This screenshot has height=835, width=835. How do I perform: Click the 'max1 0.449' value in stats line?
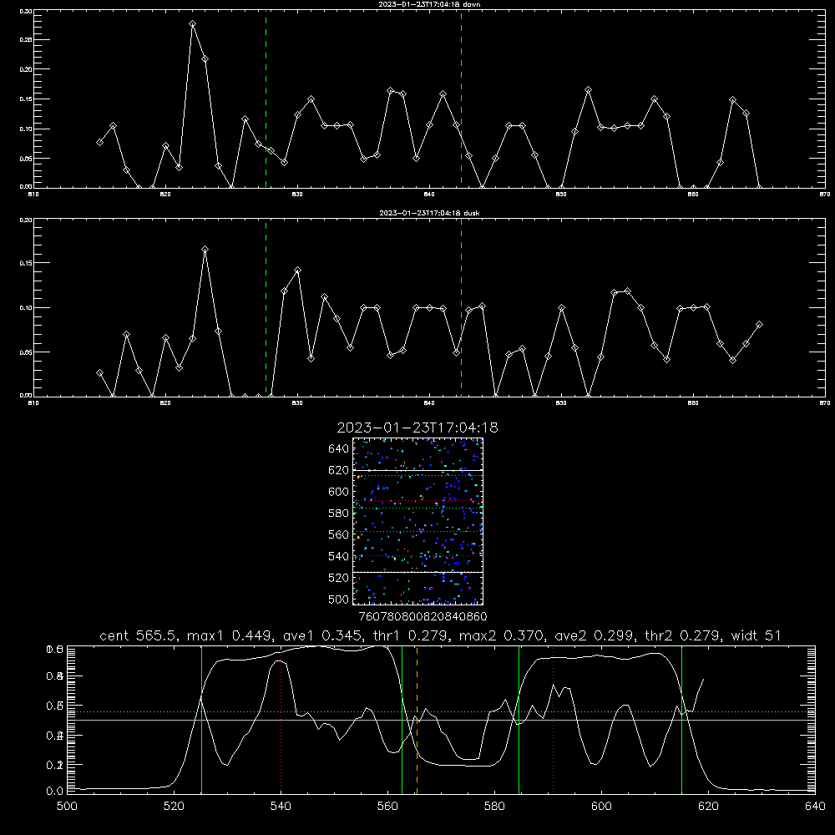[x=229, y=635]
